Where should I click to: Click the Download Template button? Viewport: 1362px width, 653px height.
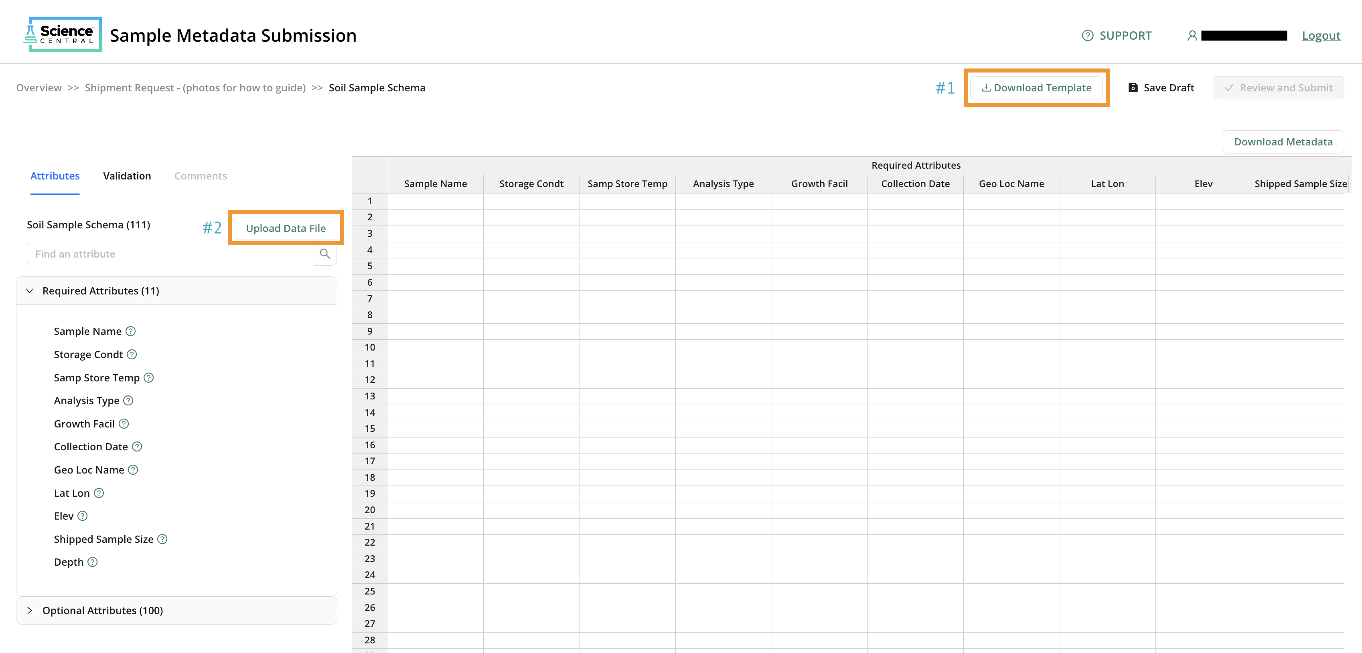coord(1036,88)
